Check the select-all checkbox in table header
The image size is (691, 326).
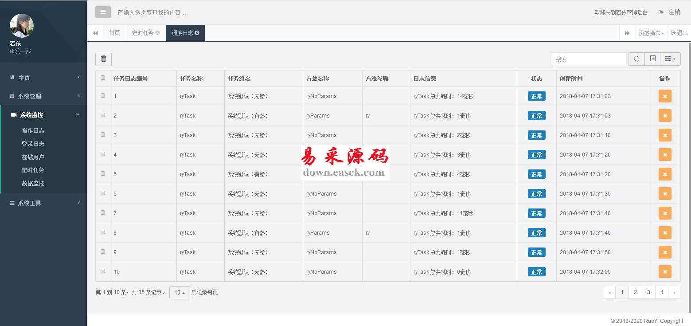point(103,78)
